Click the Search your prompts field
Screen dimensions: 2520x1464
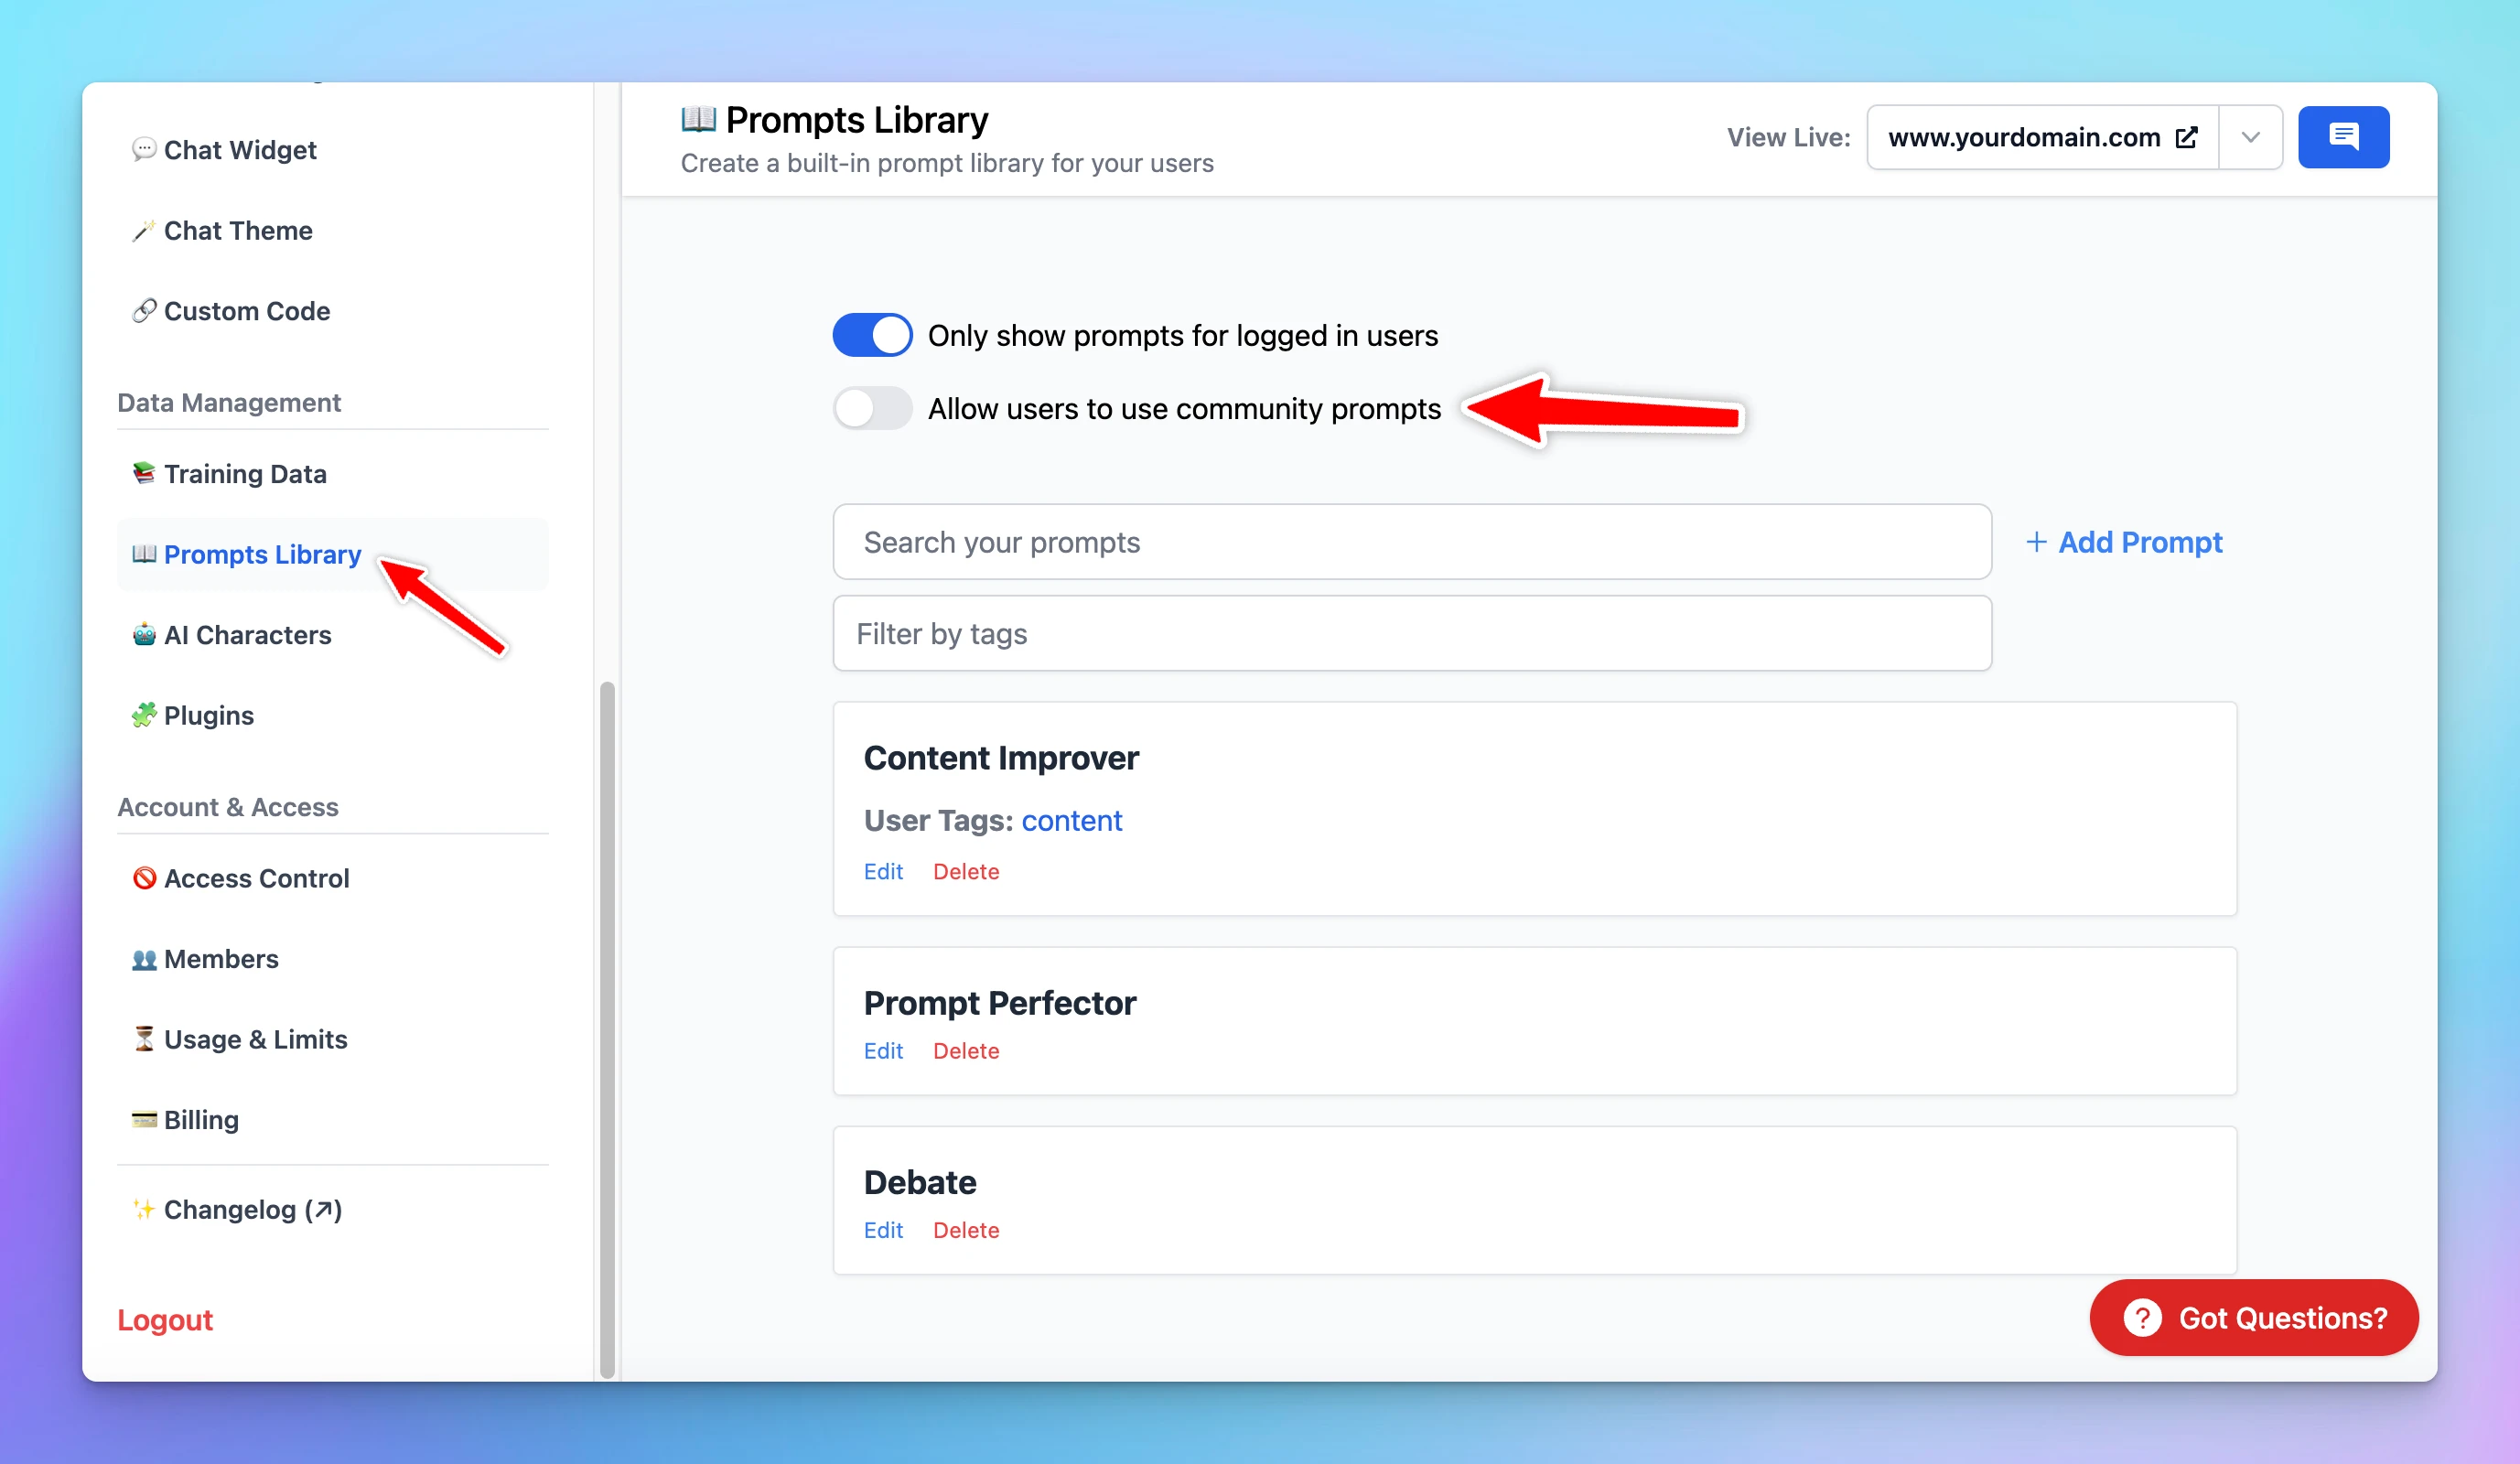pyautogui.click(x=1412, y=542)
